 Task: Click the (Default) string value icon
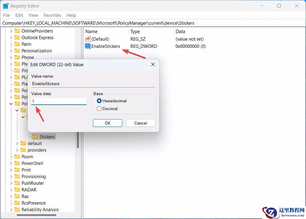[x=88, y=39]
